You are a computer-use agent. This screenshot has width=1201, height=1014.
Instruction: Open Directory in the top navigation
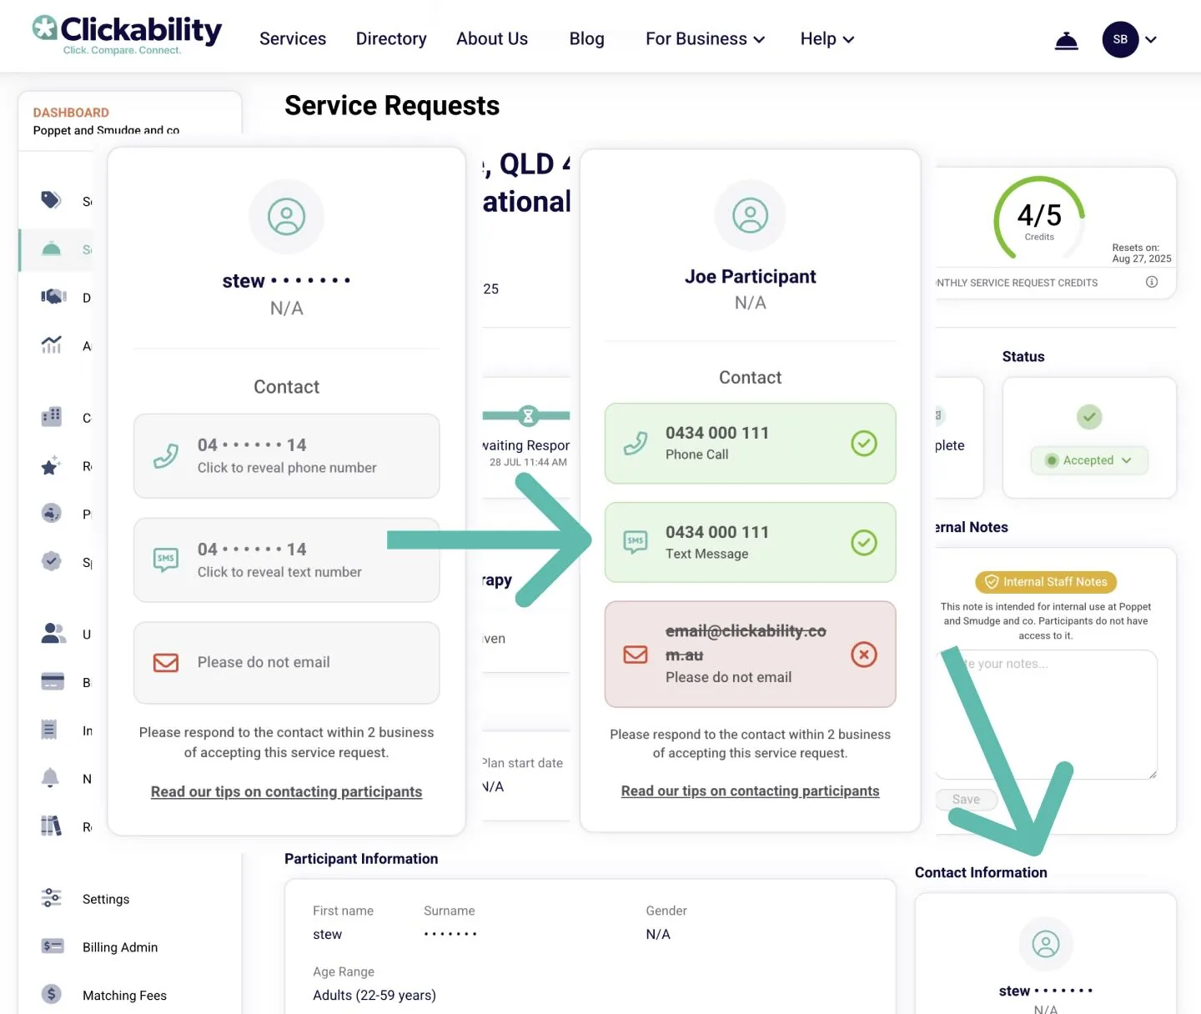[x=391, y=39]
